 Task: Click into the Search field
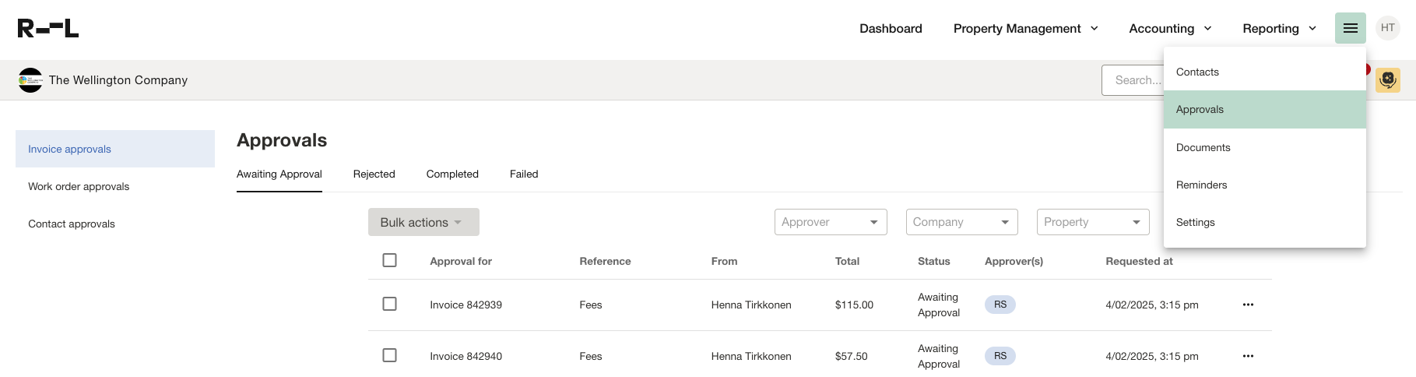point(1133,80)
